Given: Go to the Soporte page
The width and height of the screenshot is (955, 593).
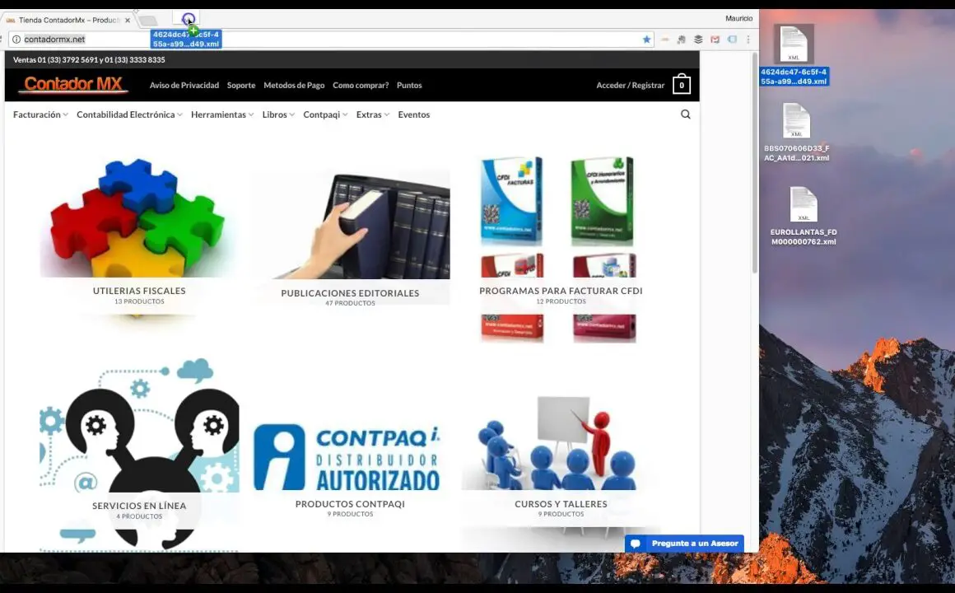Looking at the screenshot, I should pos(241,86).
